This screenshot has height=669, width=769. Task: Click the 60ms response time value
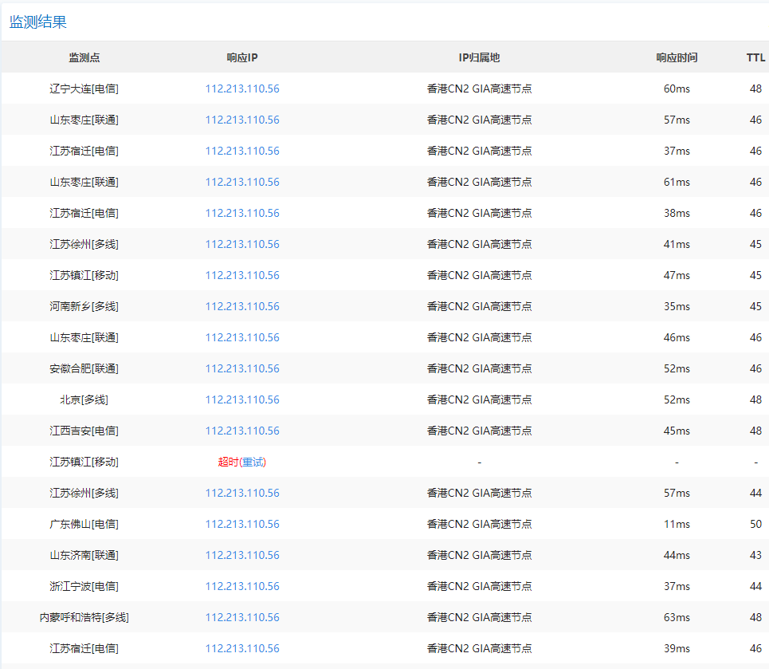677,89
